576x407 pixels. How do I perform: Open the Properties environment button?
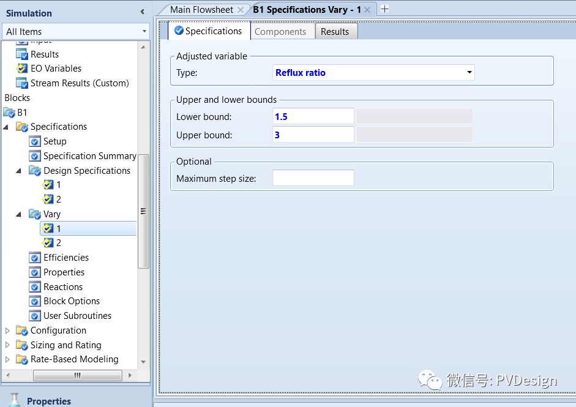[49, 401]
